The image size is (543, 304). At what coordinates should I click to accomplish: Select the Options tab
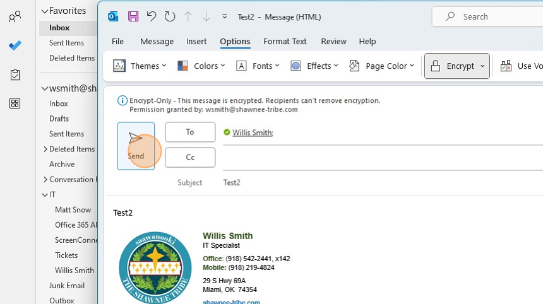(235, 42)
